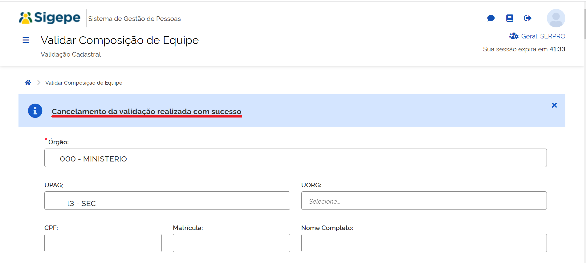Click the Geral: SERPRO link
The width and height of the screenshot is (586, 263).
[543, 36]
